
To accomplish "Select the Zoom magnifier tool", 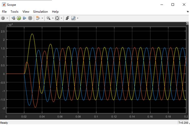I will 49,18.
